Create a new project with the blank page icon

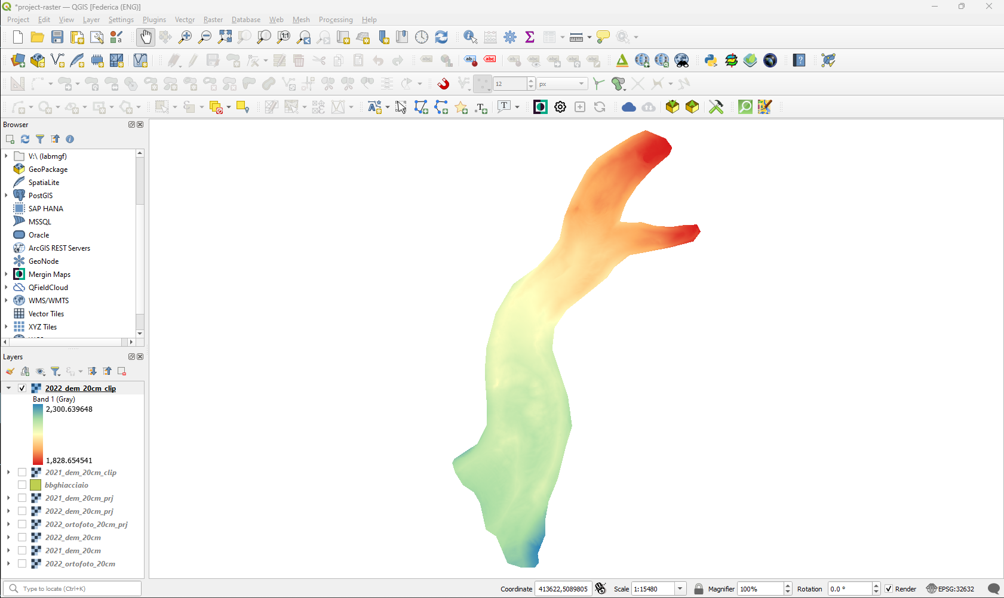click(18, 37)
